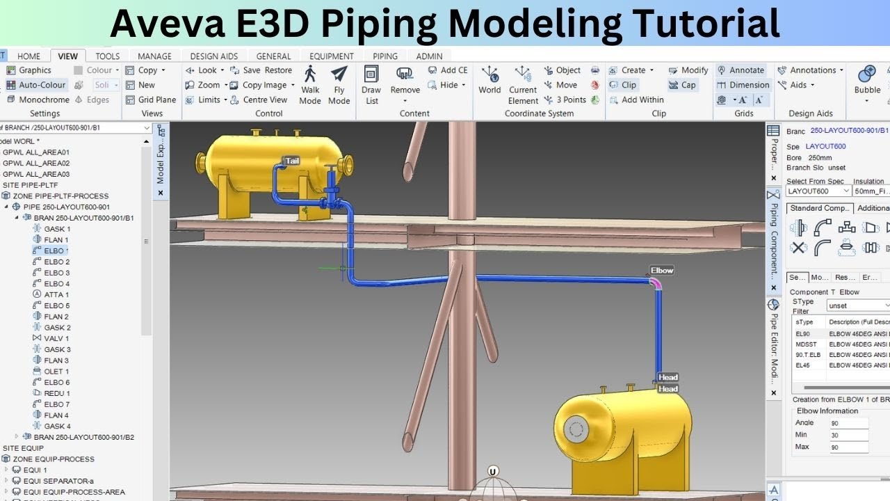
Task: Select 90.T.ELB elbow type row
Action: 841,354
